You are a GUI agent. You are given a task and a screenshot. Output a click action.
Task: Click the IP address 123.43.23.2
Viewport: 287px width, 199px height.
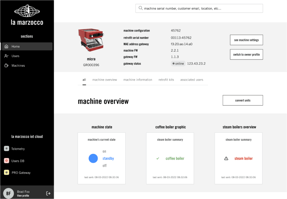click(x=196, y=64)
